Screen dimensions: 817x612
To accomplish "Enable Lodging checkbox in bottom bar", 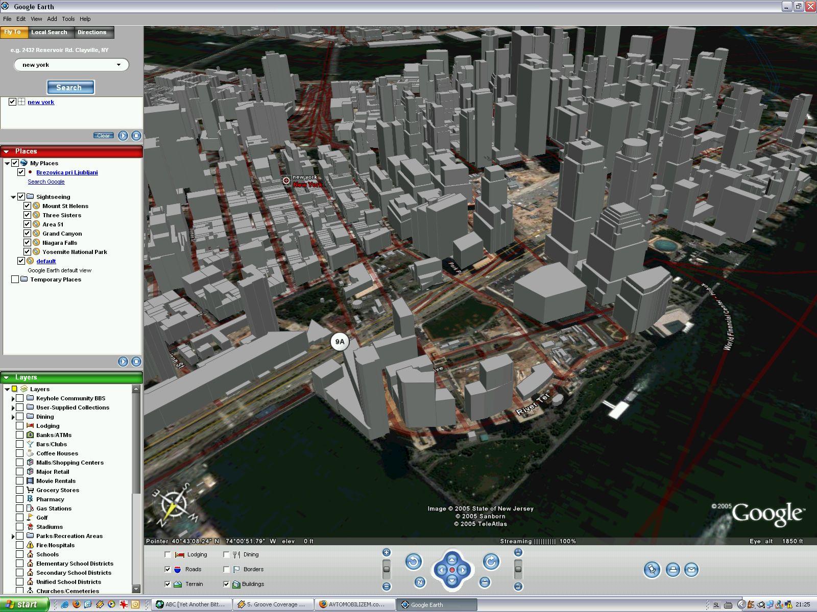I will coord(167,554).
